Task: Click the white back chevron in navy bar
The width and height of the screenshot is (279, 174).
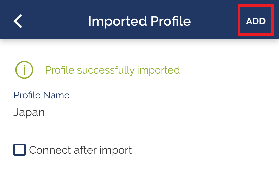Action: [18, 21]
